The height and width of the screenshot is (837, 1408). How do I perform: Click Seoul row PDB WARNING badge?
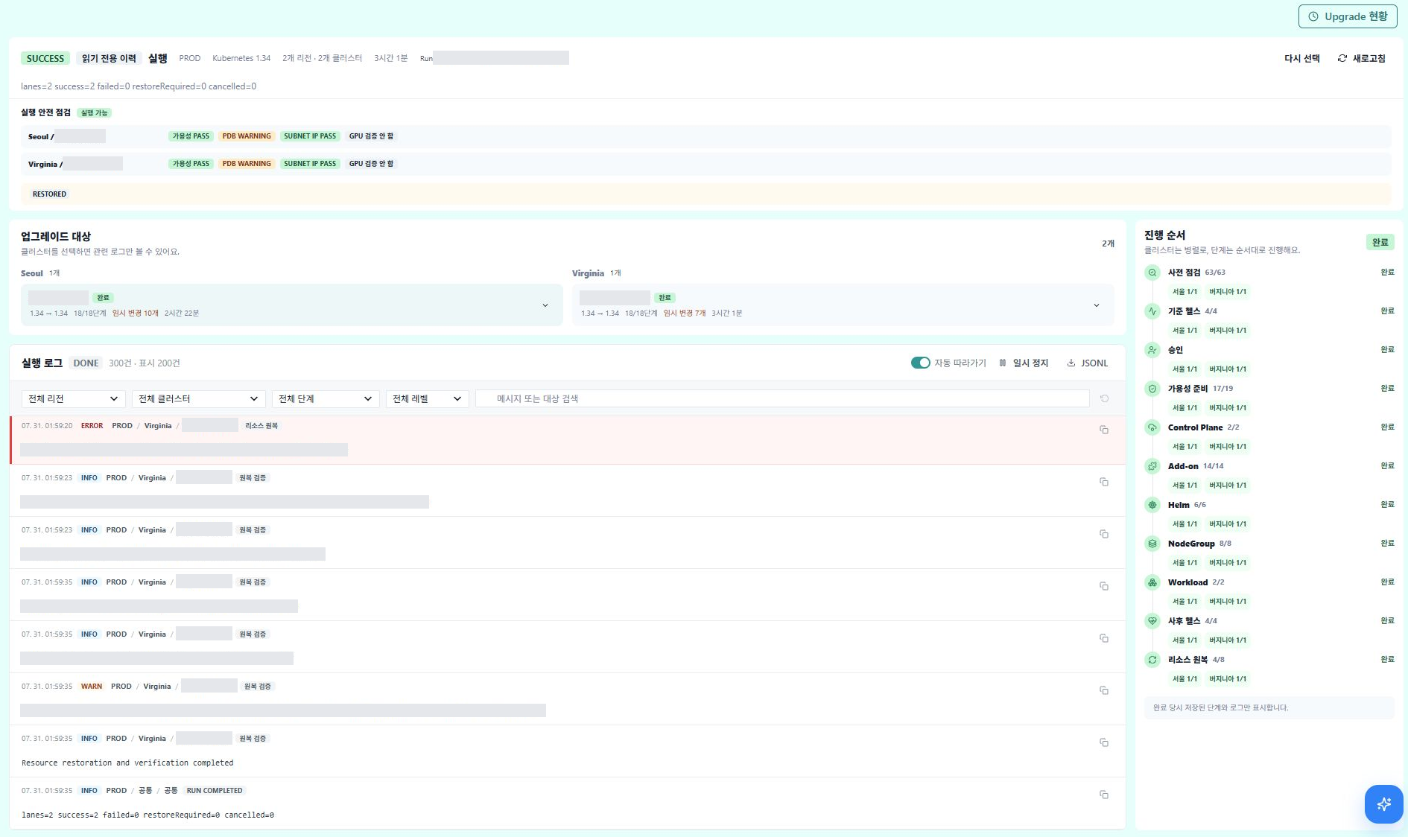tap(247, 136)
